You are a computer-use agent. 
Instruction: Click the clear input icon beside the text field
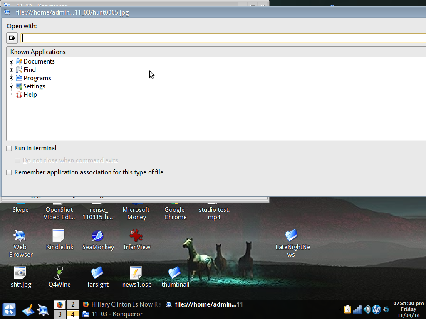point(12,38)
